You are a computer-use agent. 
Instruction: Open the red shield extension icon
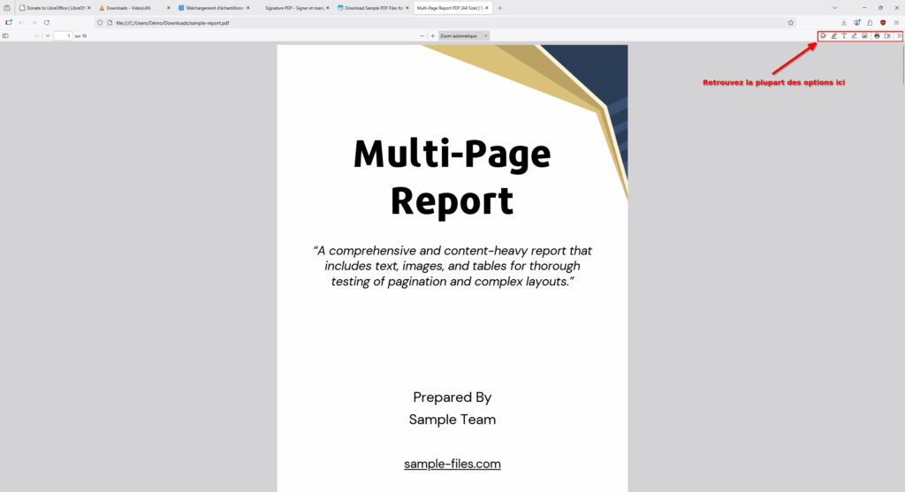click(882, 22)
